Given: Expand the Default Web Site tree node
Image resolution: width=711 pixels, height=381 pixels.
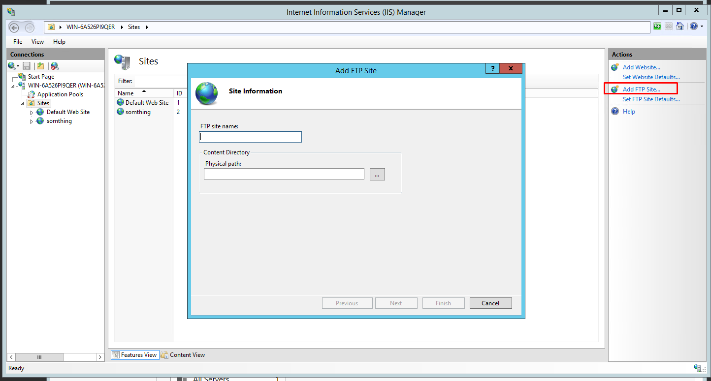Looking at the screenshot, I should pos(32,112).
